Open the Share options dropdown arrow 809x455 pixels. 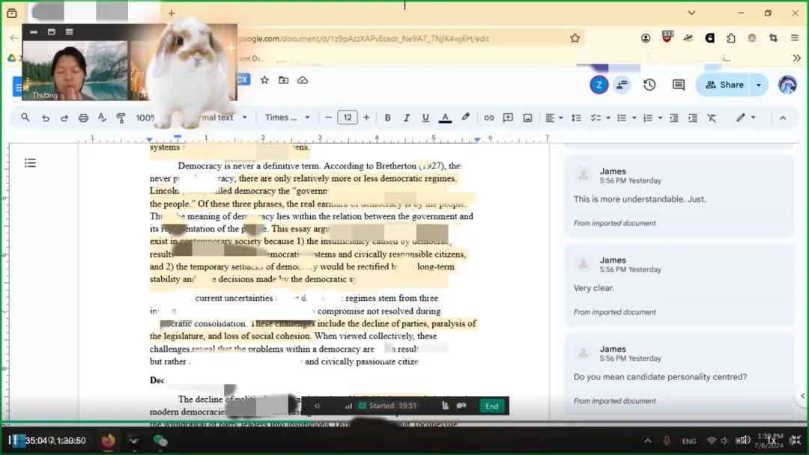pos(758,85)
